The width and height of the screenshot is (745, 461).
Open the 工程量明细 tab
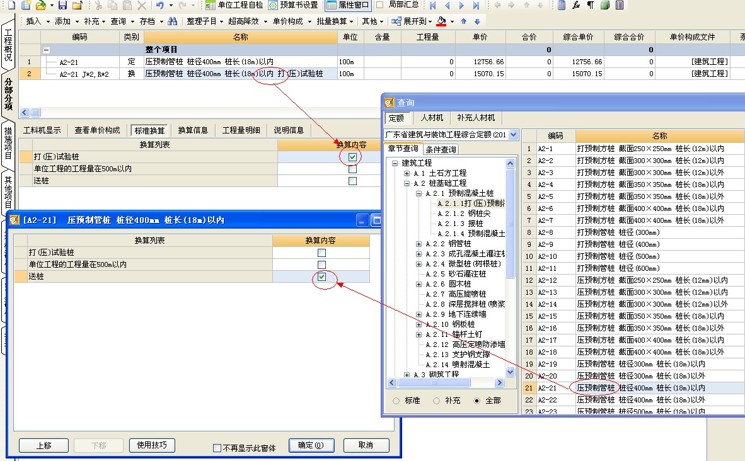coord(241,130)
